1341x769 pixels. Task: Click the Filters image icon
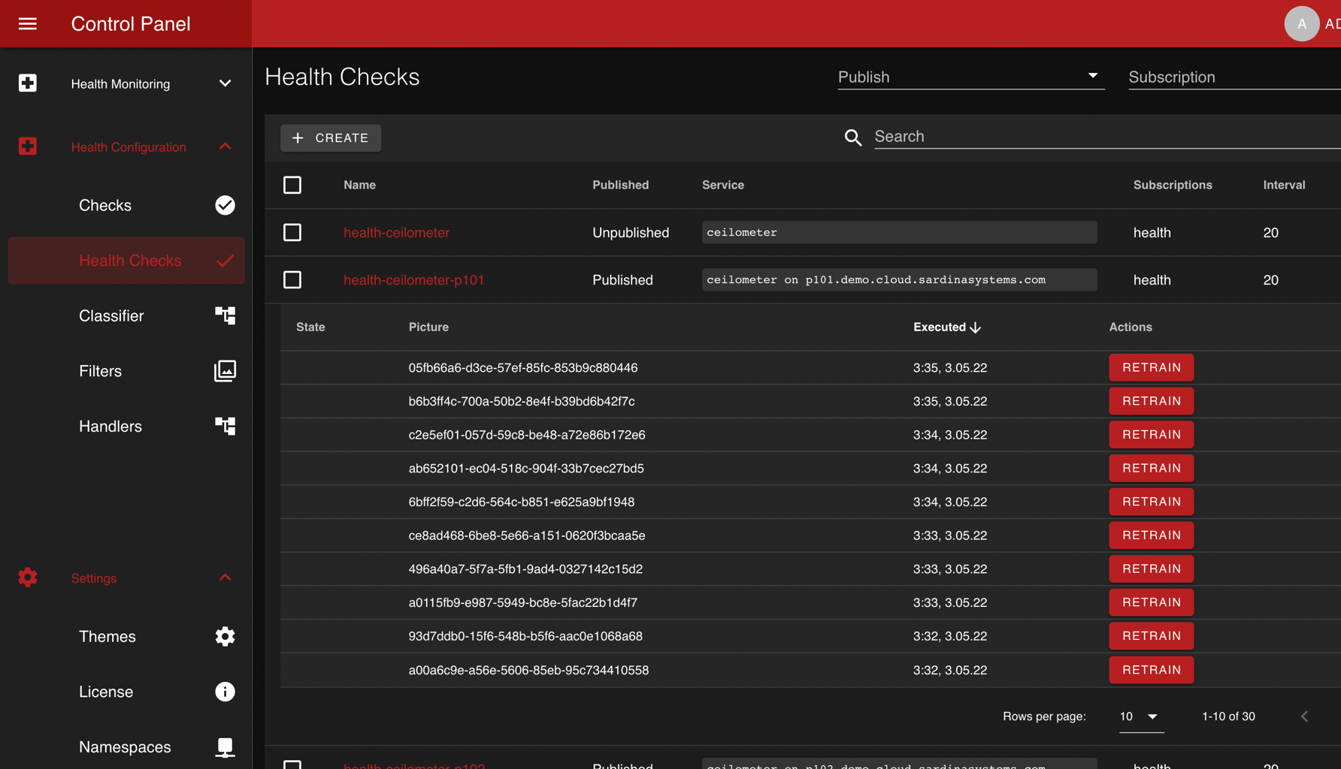pyautogui.click(x=225, y=371)
